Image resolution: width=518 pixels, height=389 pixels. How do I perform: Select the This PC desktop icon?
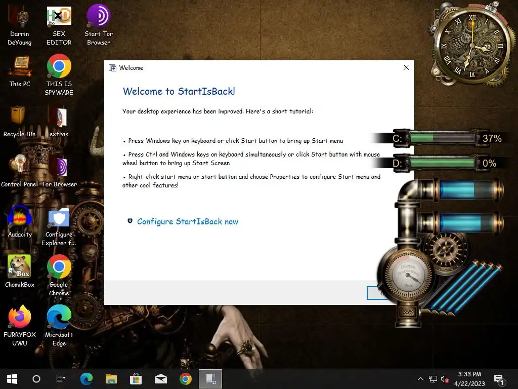[20, 71]
